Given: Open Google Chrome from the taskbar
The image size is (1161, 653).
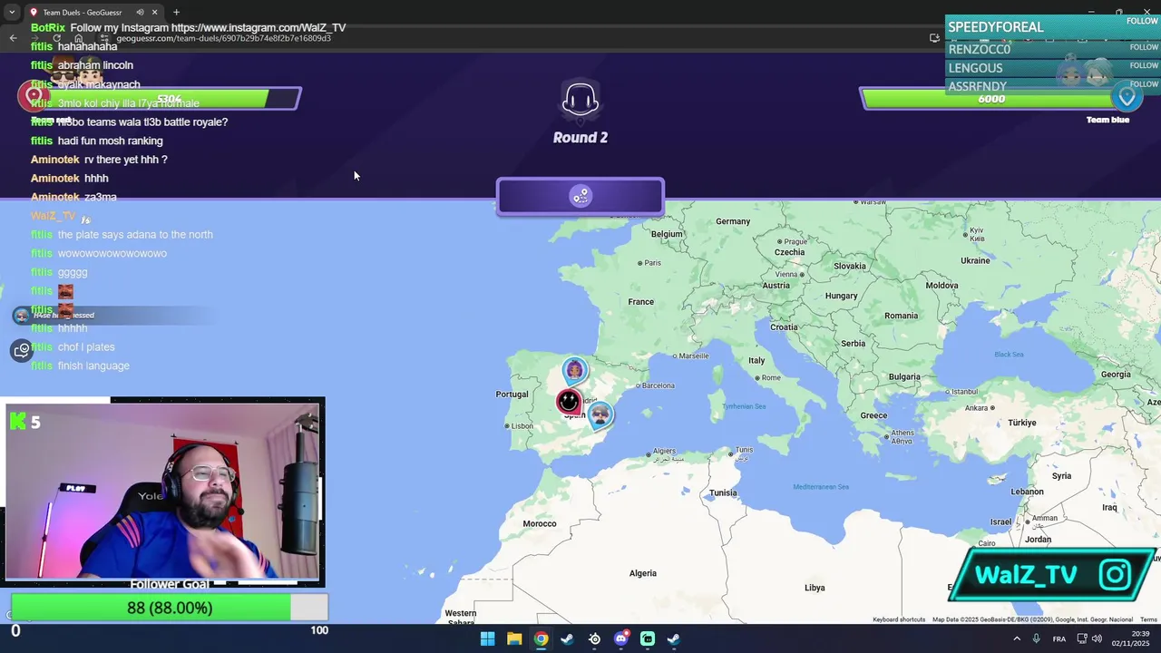Looking at the screenshot, I should pos(541,638).
